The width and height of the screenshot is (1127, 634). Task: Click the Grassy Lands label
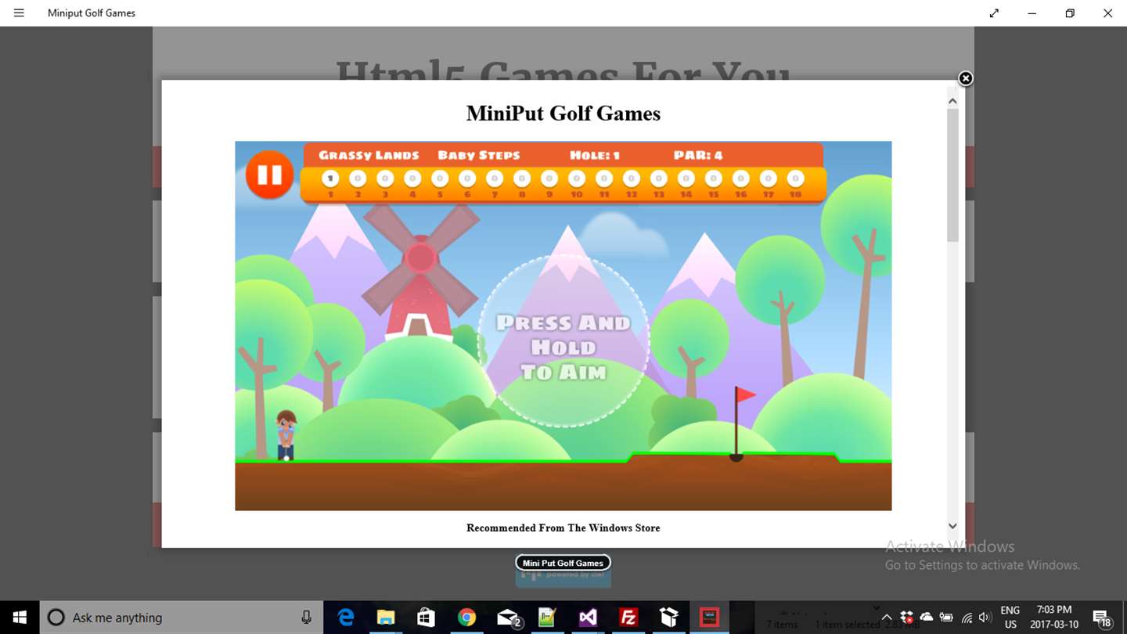[369, 155]
